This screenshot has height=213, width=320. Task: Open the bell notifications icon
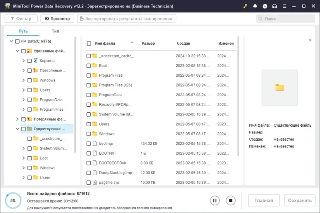[x=255, y=6]
